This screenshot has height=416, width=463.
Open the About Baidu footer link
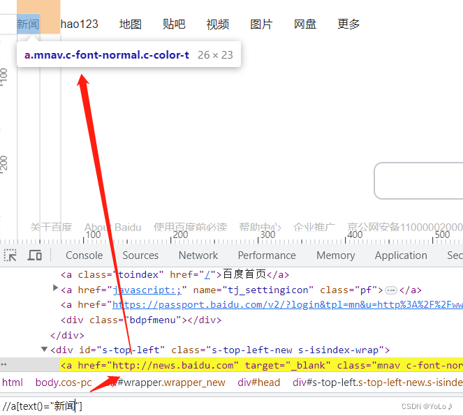click(113, 227)
